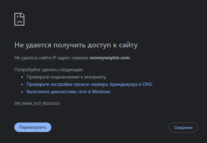
Task: Click the bullet before the proxy settings link
Action: (22, 84)
